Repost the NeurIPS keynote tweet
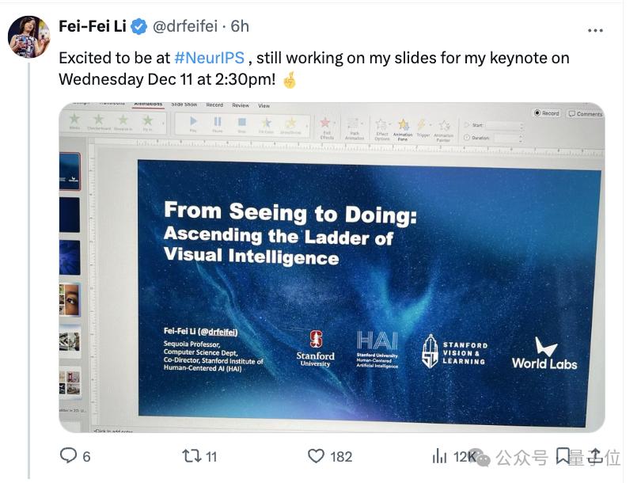The width and height of the screenshot is (641, 483). (192, 455)
